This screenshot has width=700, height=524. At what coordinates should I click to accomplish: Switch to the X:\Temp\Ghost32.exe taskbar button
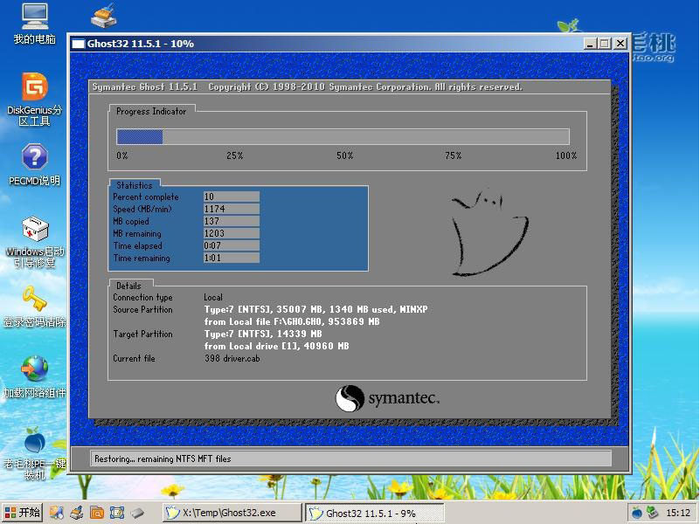[231, 513]
